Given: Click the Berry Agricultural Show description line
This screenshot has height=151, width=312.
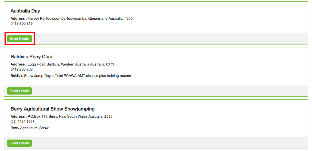Looking at the screenshot, I should point(30,128).
